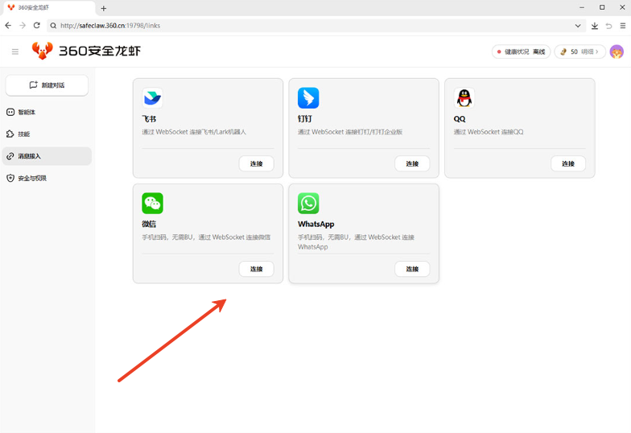Click the WhatsApp card title text
Screen dimensions: 631x433
tap(315, 224)
